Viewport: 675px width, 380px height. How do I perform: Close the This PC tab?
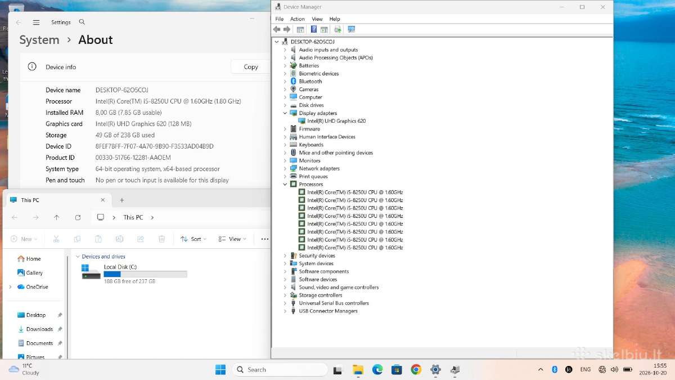[x=102, y=200]
